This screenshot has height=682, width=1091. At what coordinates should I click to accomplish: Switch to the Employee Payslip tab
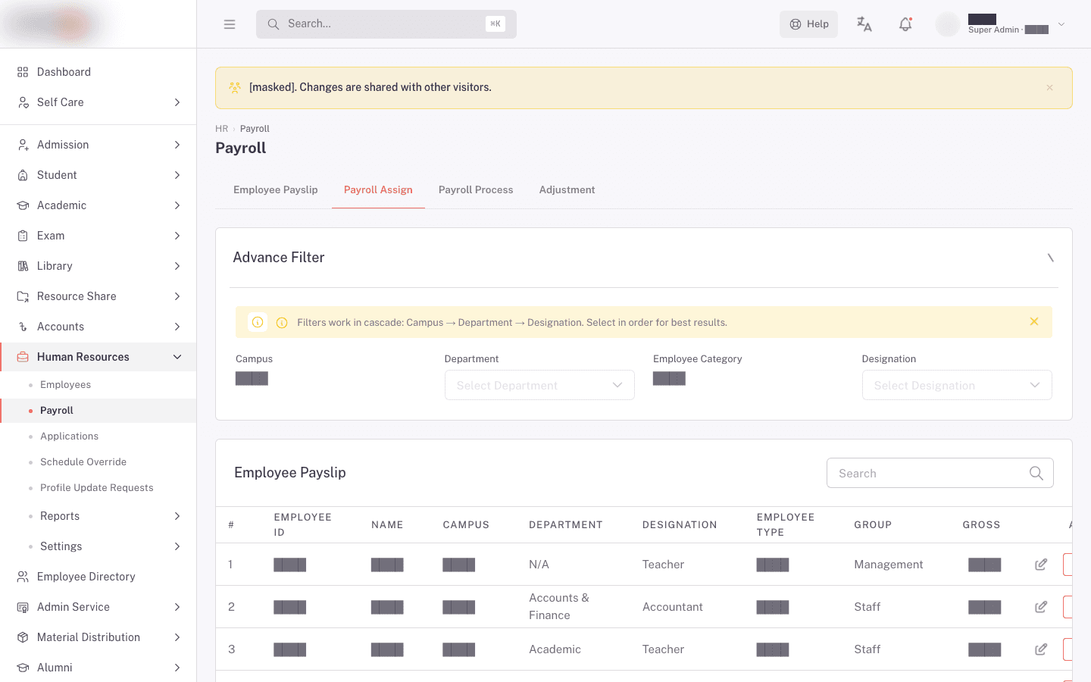click(x=276, y=190)
